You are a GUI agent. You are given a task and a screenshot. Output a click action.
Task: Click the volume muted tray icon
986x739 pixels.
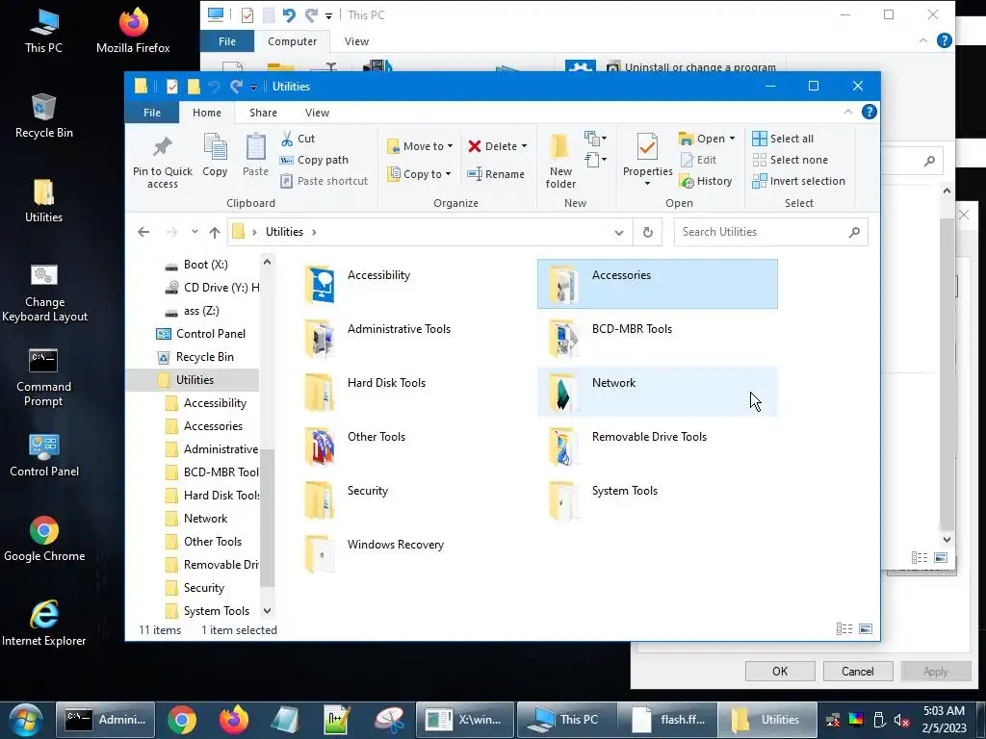coord(901,720)
